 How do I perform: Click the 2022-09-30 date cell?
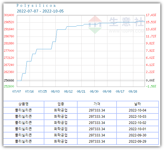[138, 135]
